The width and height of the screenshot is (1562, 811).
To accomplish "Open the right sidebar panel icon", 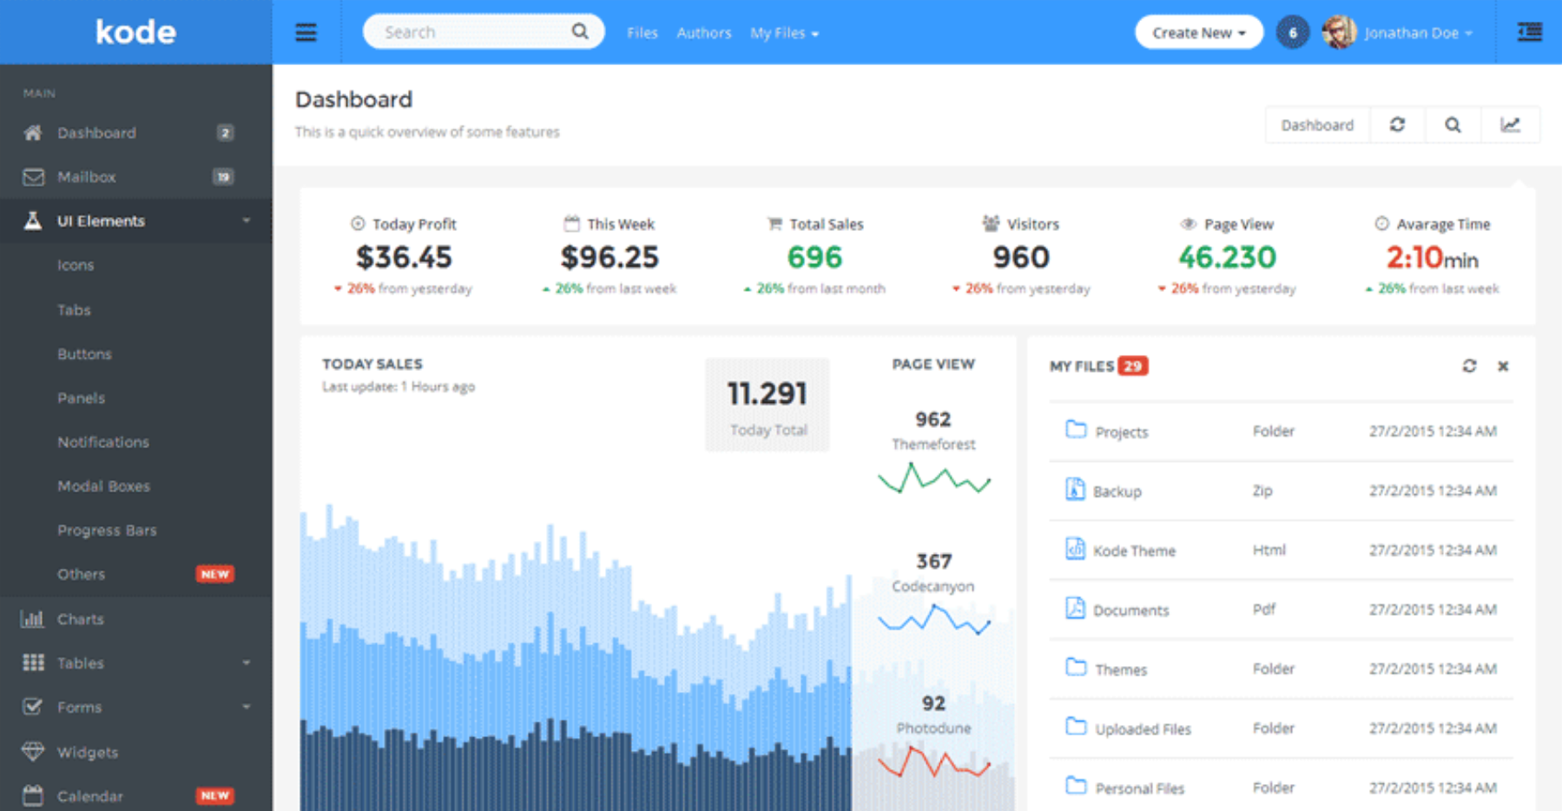I will [x=1529, y=32].
